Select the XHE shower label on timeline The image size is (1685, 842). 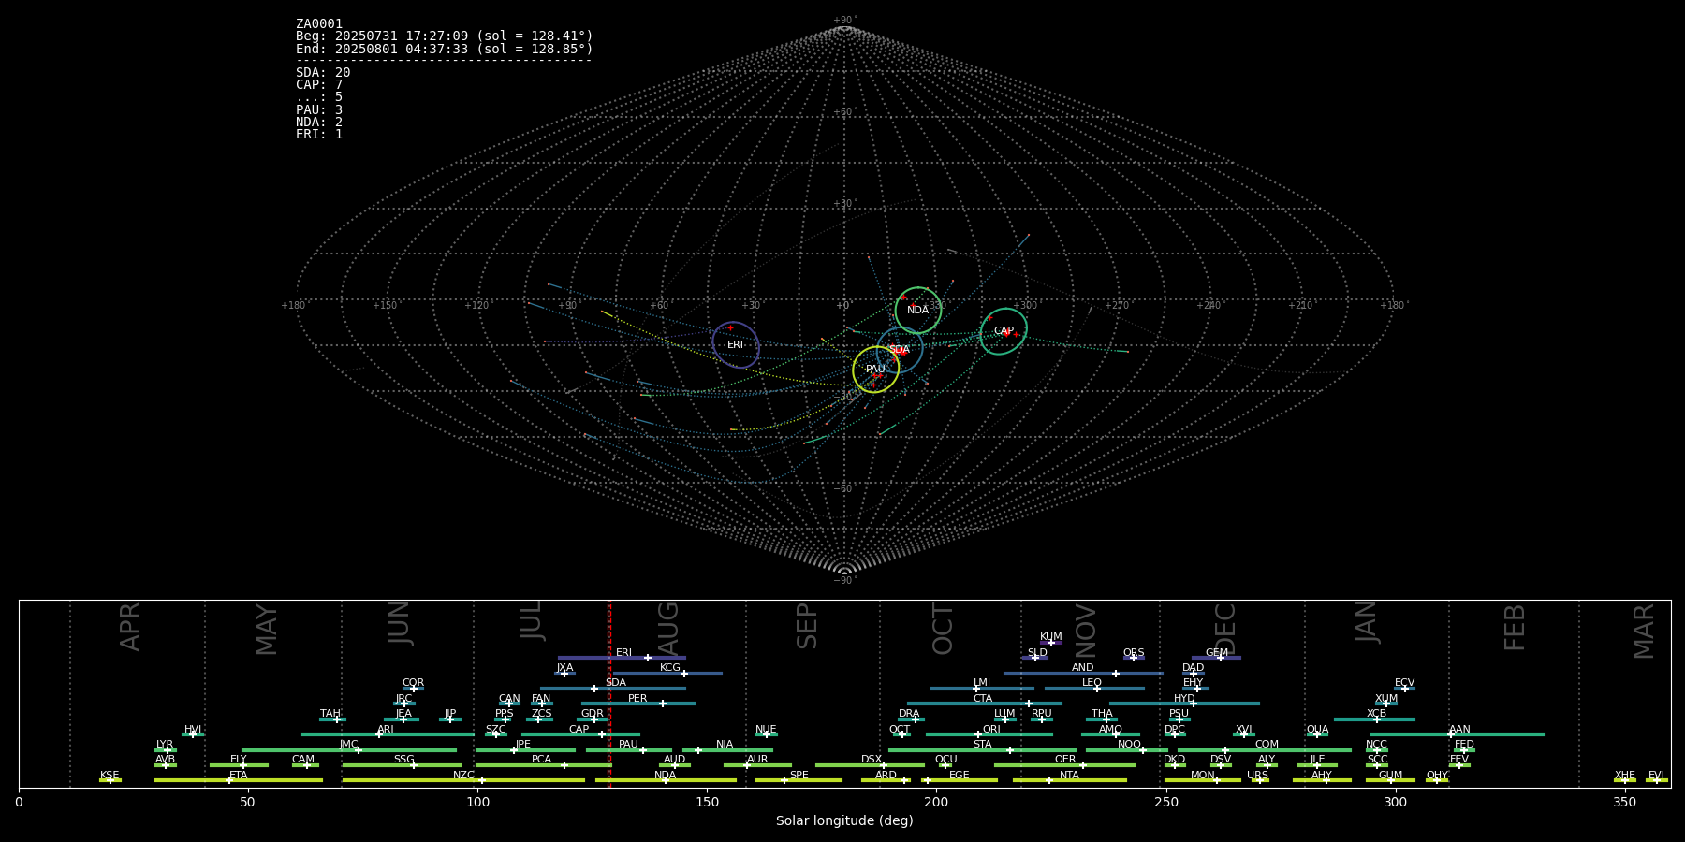1625,776
